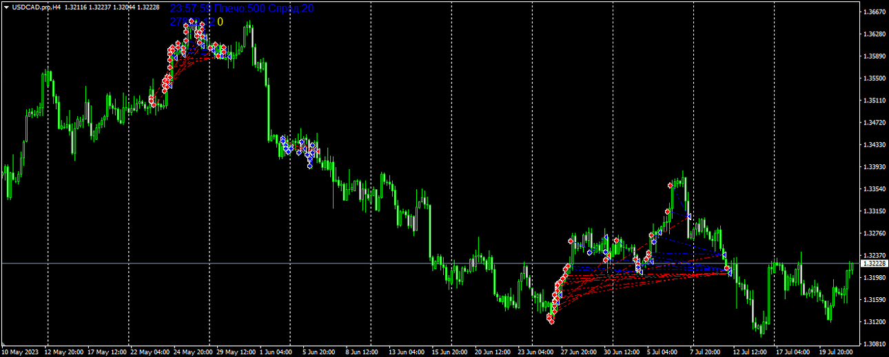Screen dimensions: 889x357
Task: Click price level 1.35110 on the scale
Action: (x=874, y=100)
